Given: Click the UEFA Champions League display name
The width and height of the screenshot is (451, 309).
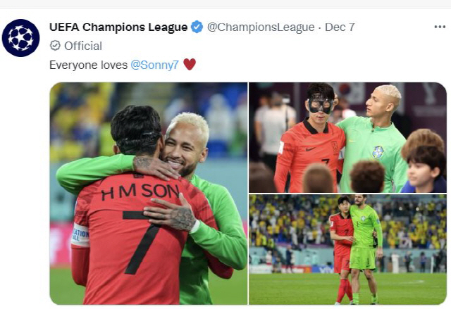Looking at the screenshot, I should coord(118,27).
